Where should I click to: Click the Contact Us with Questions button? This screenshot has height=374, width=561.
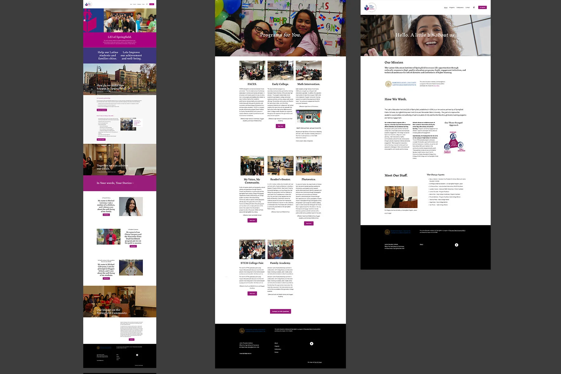click(280, 311)
